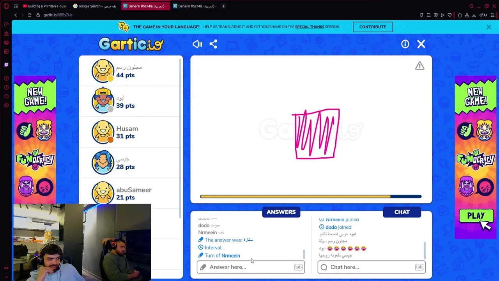Report the drawing with the warning triangle icon
The width and height of the screenshot is (499, 281).
pyautogui.click(x=419, y=66)
